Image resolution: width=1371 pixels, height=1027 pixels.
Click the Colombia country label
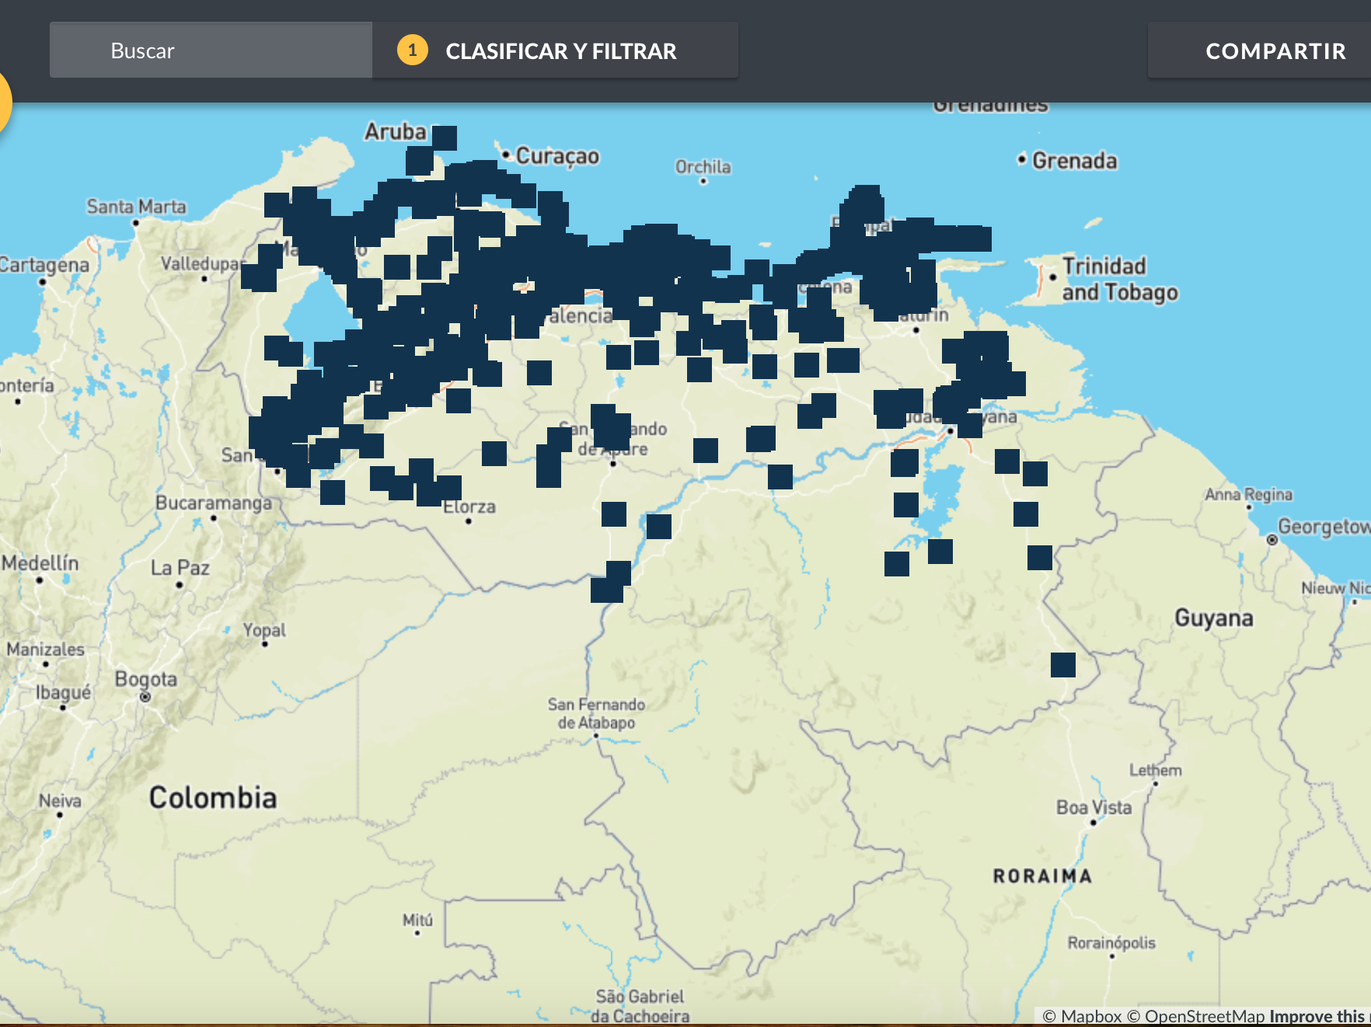tap(213, 798)
